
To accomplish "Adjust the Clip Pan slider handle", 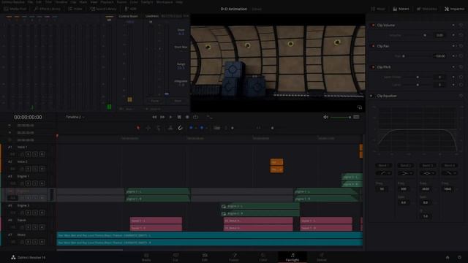I will [404, 56].
